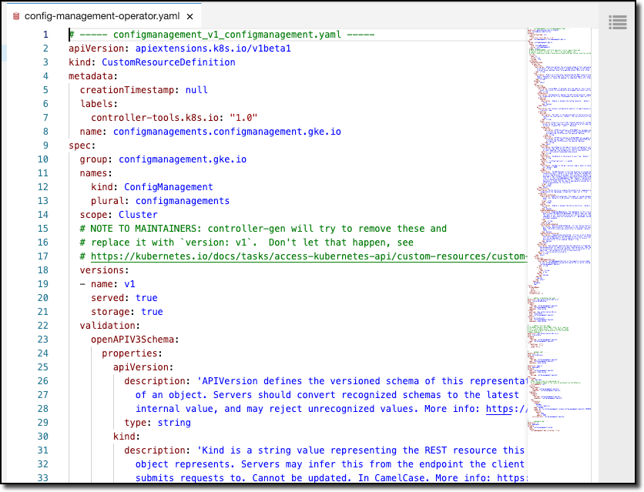Select line number 1 in the gutter
Viewport: 644px width, 492px height.
tap(45, 34)
